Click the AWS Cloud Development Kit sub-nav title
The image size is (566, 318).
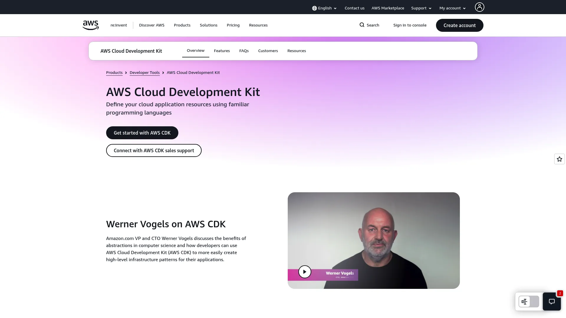point(131,51)
